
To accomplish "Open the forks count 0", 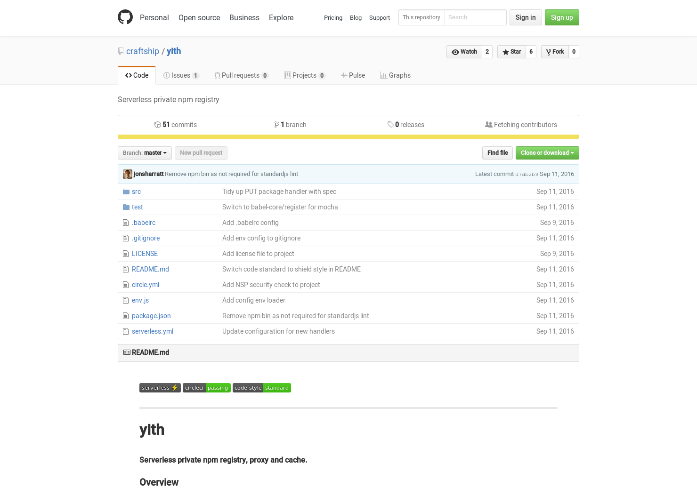I will coord(574,52).
